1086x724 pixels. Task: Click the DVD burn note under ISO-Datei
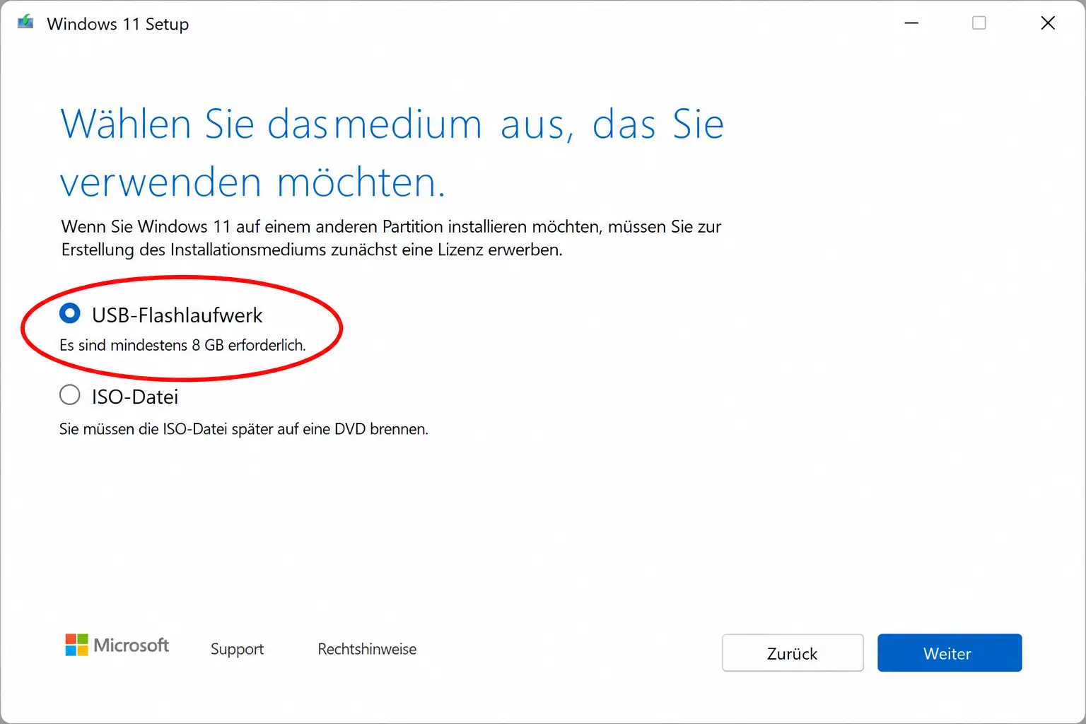244,429
